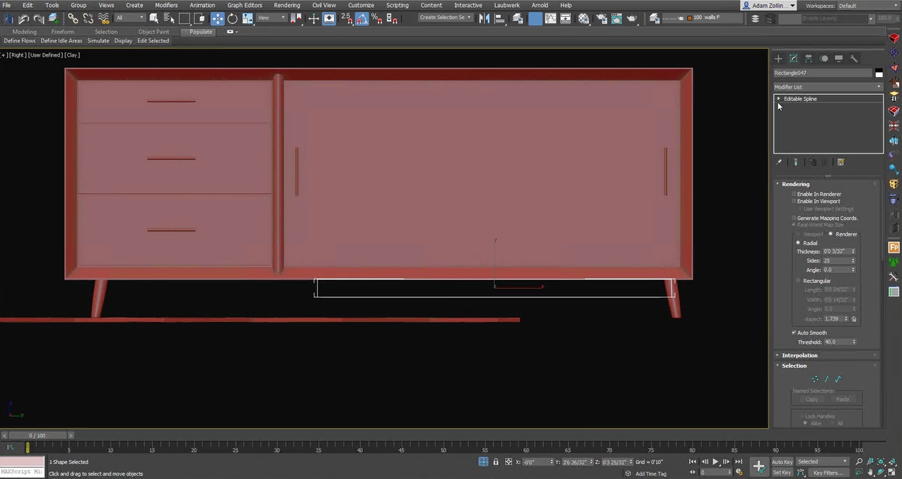Open the Graph Editors menu
The width and height of the screenshot is (902, 479).
click(245, 5)
